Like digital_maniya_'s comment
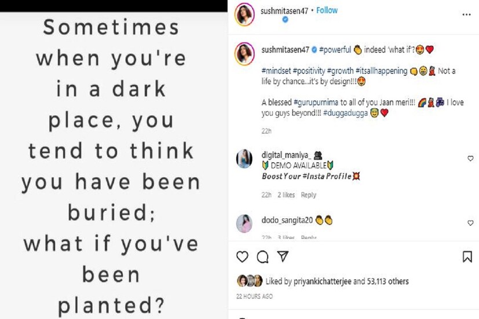This screenshot has width=479, height=319. [x=470, y=159]
